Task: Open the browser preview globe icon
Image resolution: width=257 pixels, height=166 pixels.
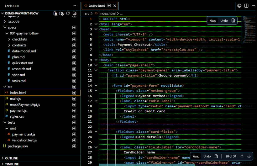Action: (x=239, y=6)
